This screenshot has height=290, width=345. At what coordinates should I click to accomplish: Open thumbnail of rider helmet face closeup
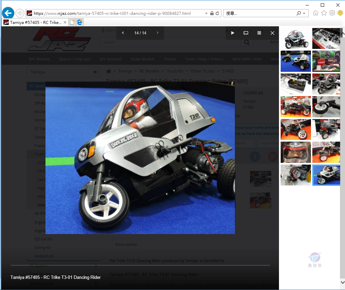[x=296, y=152]
